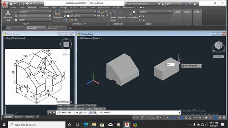This screenshot has width=228, height=128.
Task: Open the text style Standard dropdown
Action: click(35, 12)
